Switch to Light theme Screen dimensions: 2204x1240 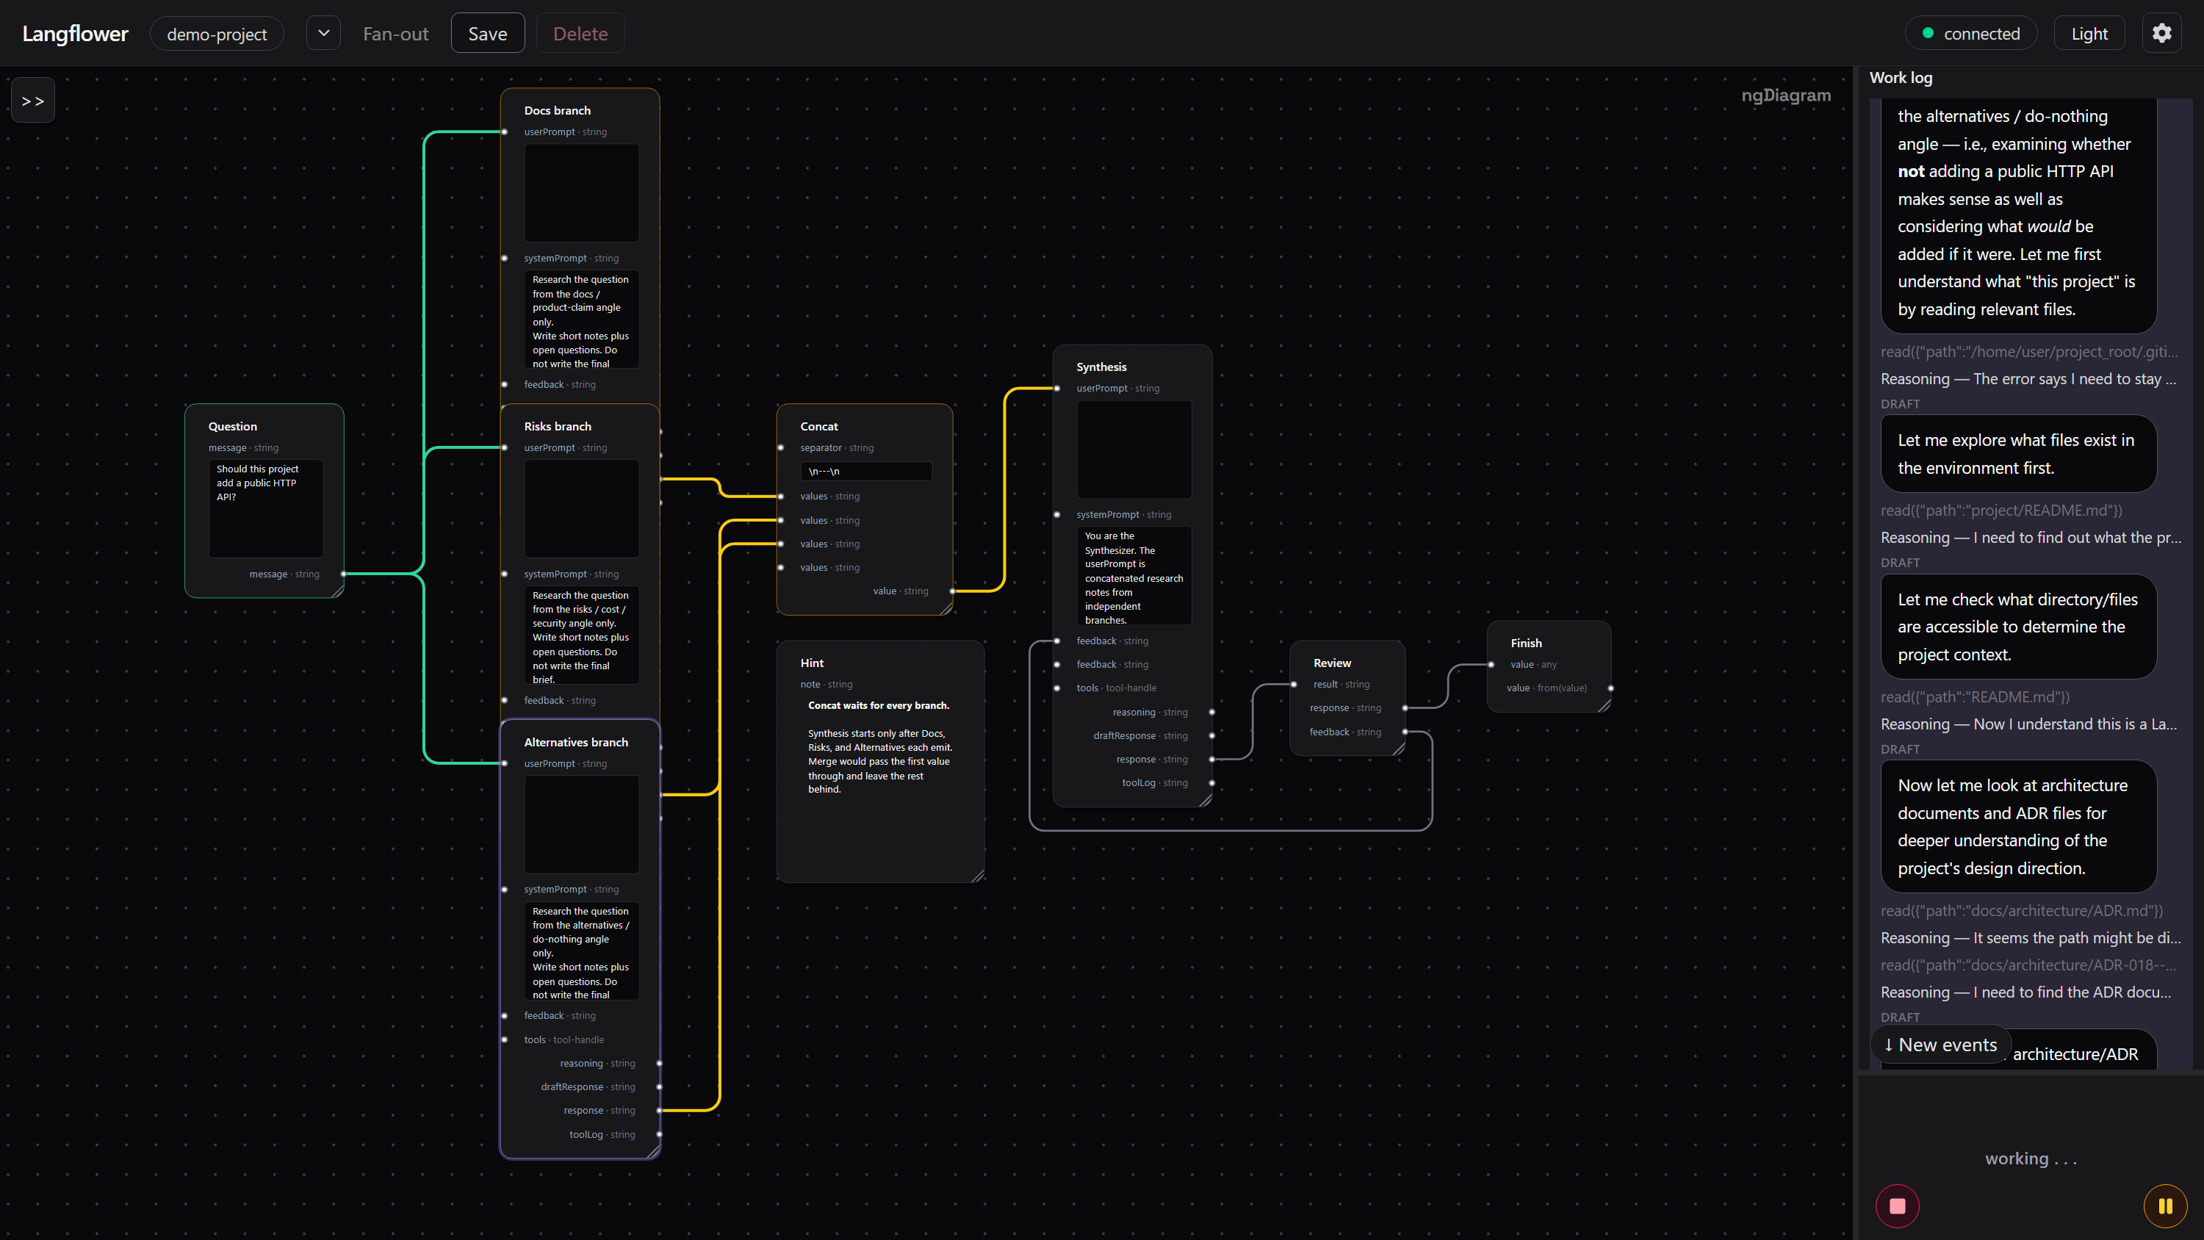coord(2089,33)
